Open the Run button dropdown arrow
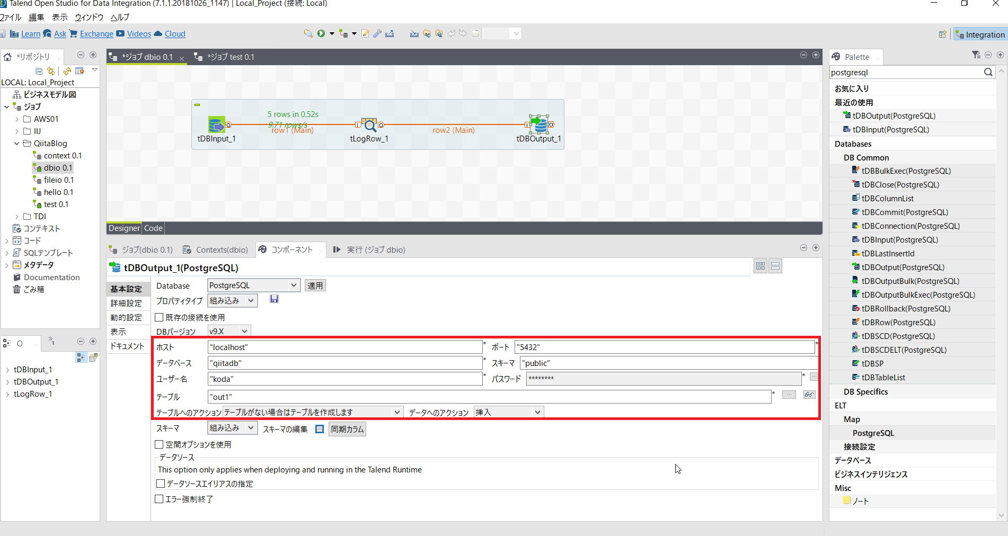This screenshot has height=536, width=1008. tap(332, 33)
